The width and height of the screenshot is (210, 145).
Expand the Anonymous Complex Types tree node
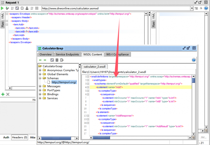40,70
